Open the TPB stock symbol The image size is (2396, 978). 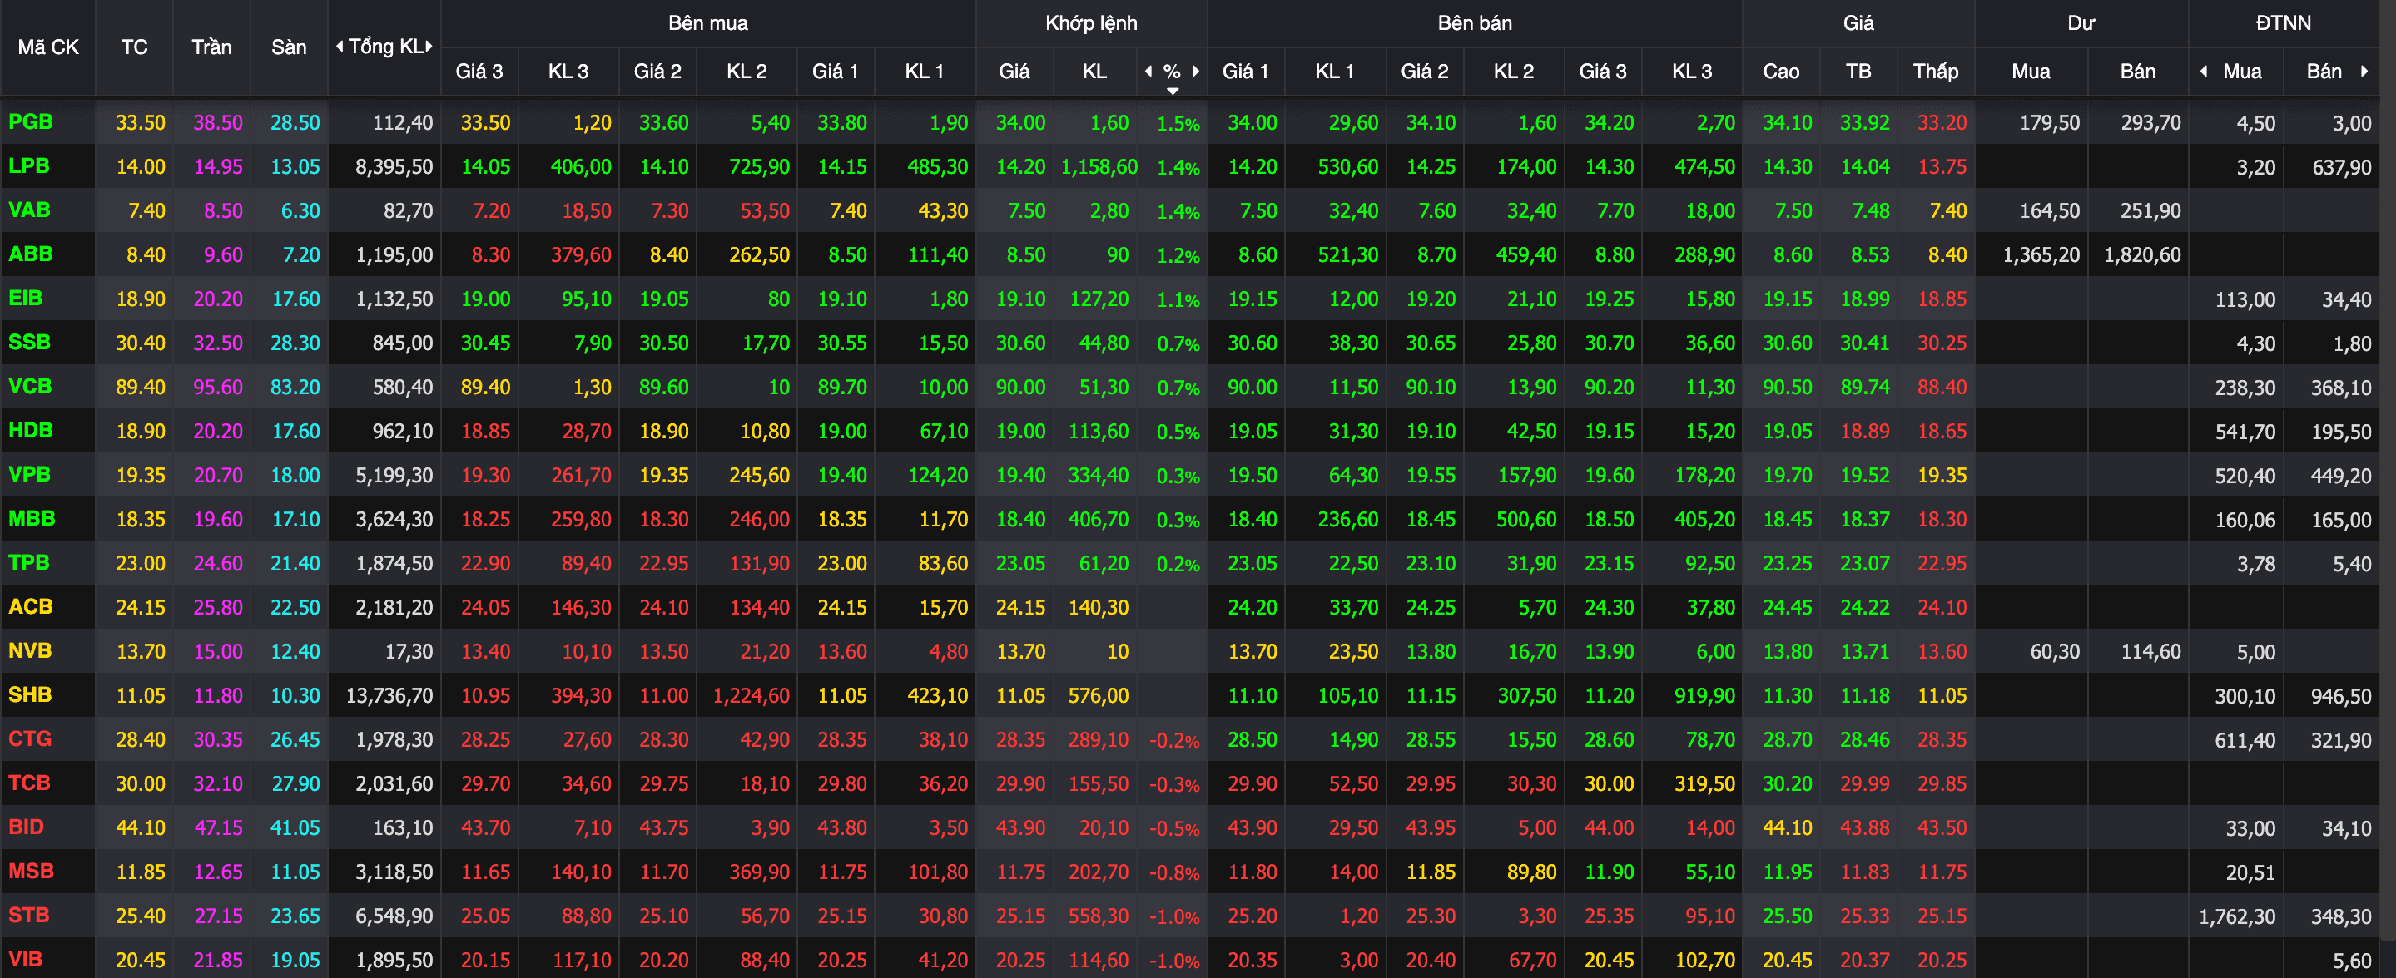pyautogui.click(x=29, y=562)
